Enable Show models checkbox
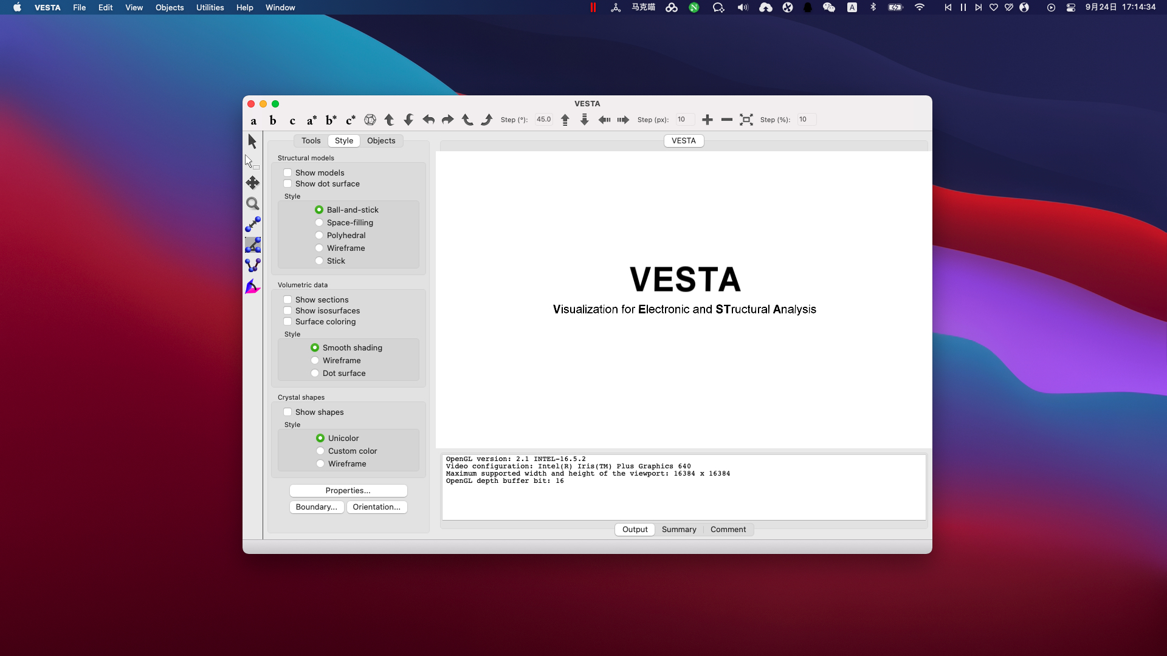 (287, 173)
